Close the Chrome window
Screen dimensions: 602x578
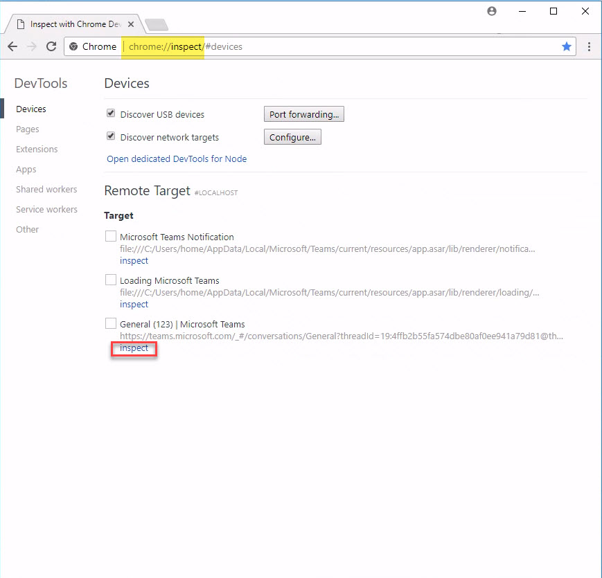pyautogui.click(x=585, y=11)
